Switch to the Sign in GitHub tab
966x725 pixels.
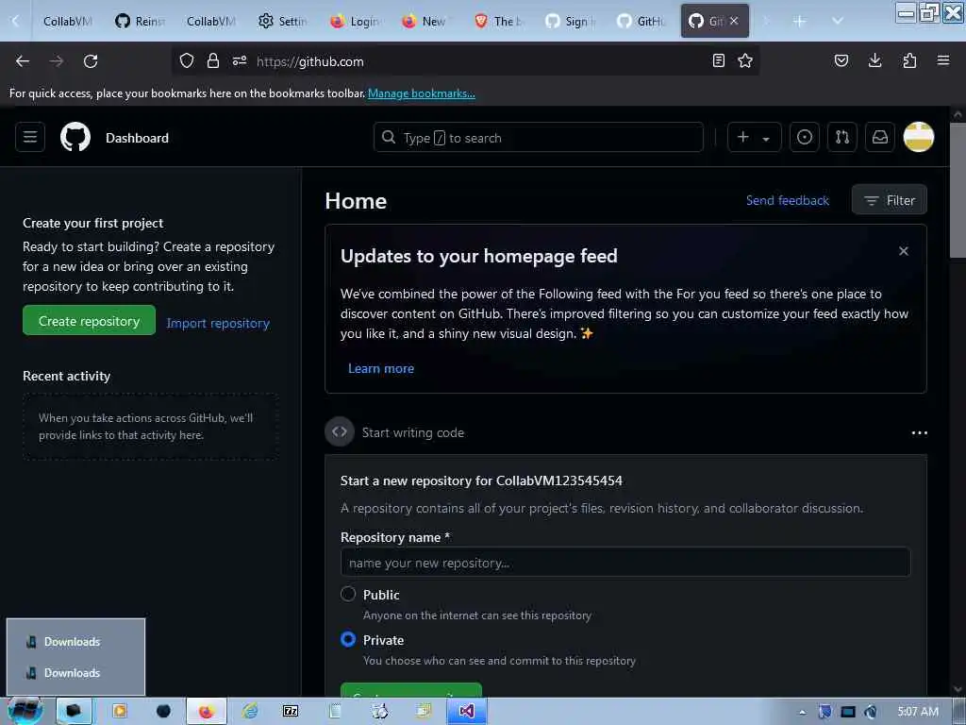(570, 21)
